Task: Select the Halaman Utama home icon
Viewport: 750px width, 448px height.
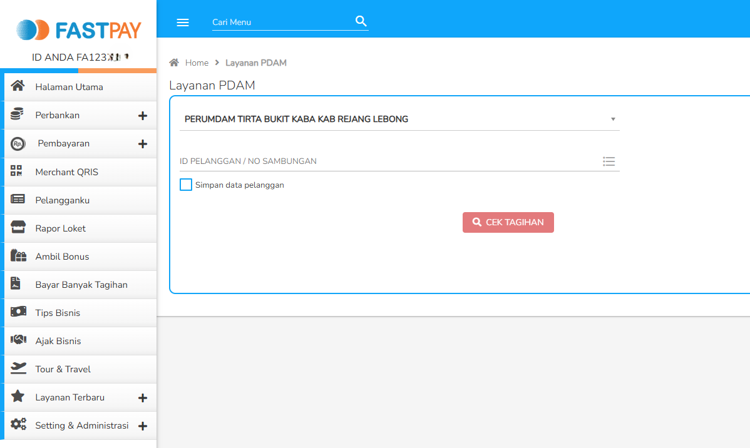Action: tap(17, 86)
